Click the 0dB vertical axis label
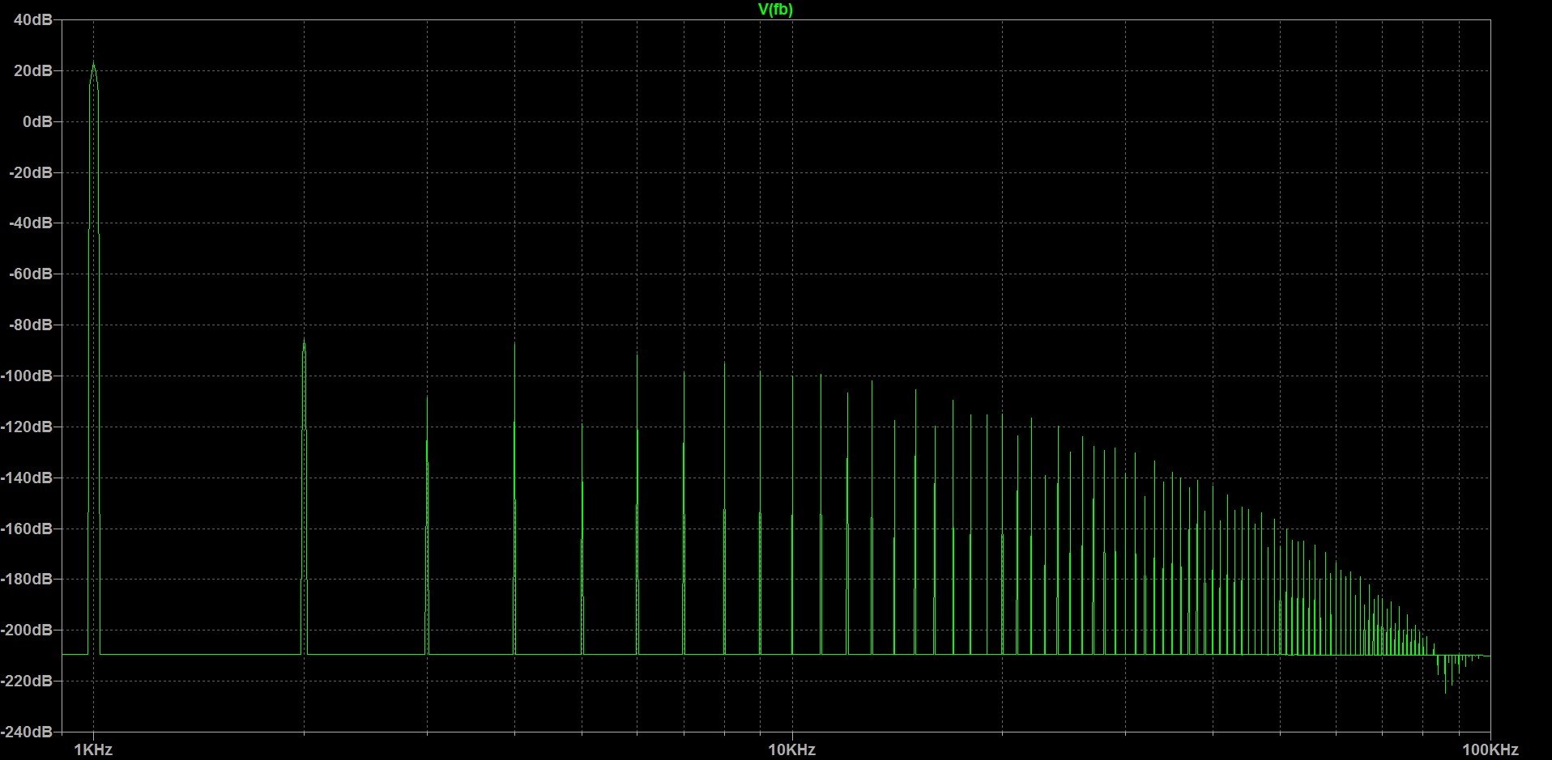Viewport: 1552px width, 760px height. pos(37,121)
